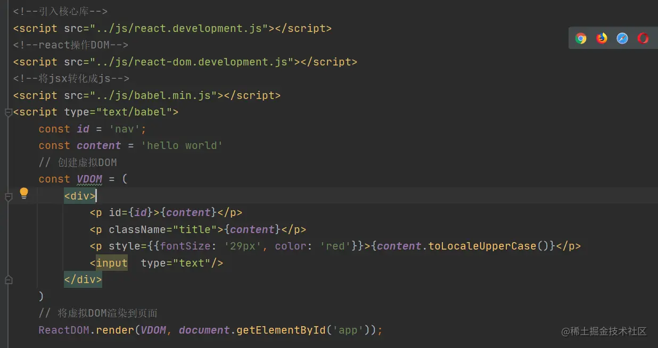Open preview in Firefox browser icon
This screenshot has width=658, height=348.
coord(602,38)
